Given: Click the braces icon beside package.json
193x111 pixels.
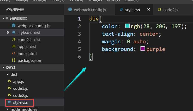Looking at the screenshot, I should point(13,60).
